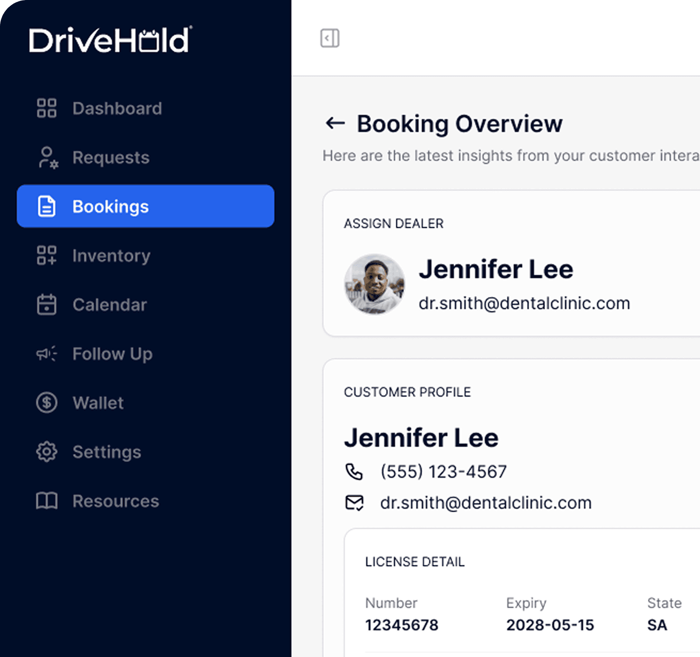Click the Expiry date 2028-05-15

coord(550,625)
